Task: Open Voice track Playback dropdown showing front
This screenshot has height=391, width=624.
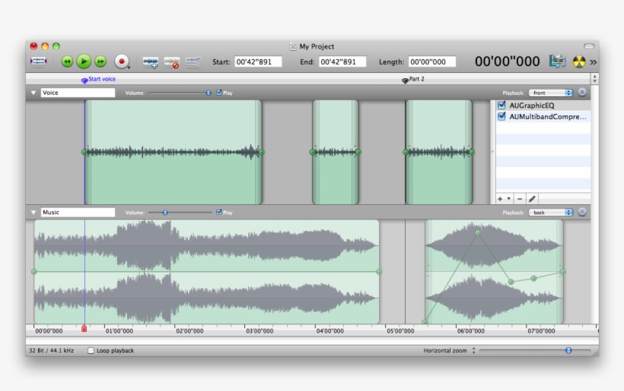Action: point(551,93)
